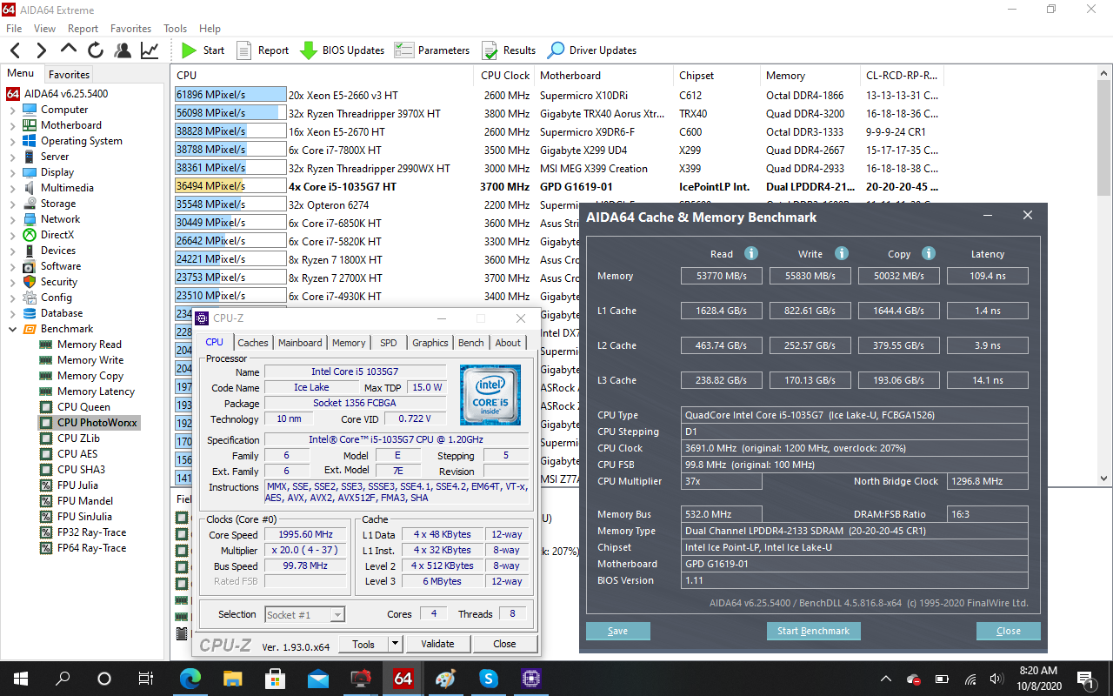Viewport: 1113px width, 696px height.
Task: Collapse the Benchmark tree node
Action: 12,329
